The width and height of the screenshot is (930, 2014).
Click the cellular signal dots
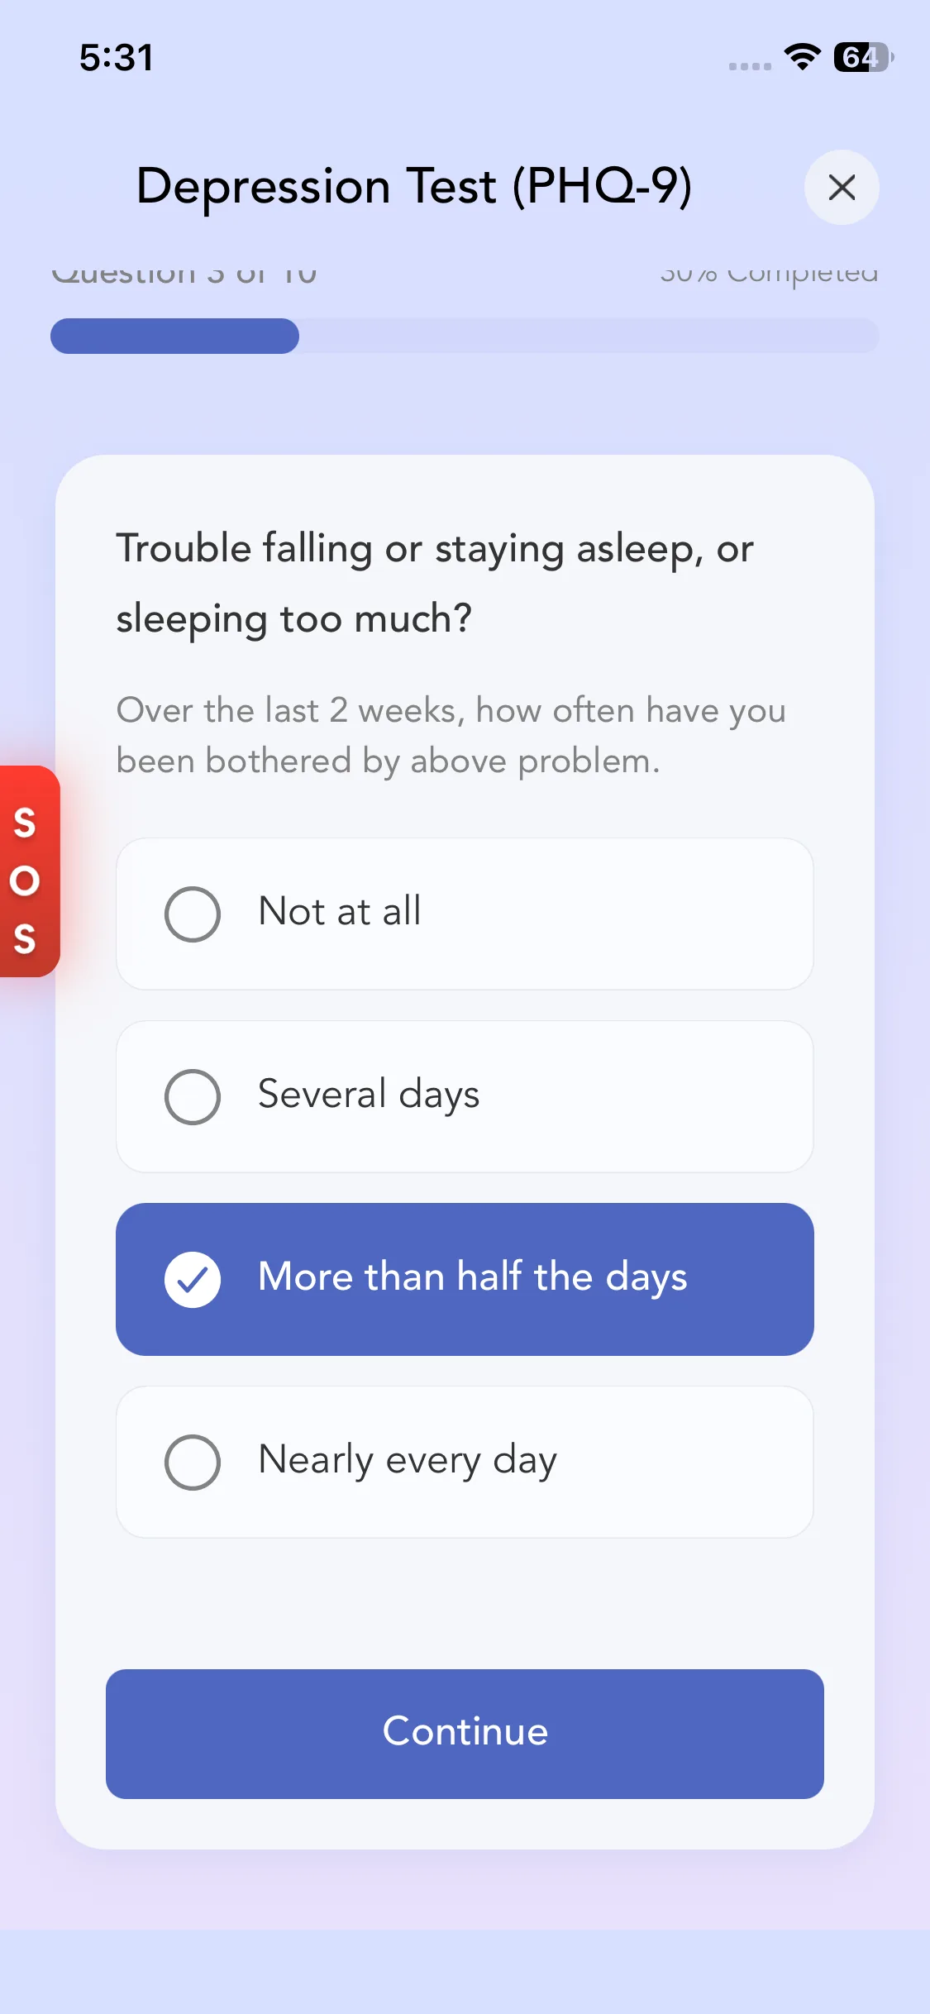[750, 65]
